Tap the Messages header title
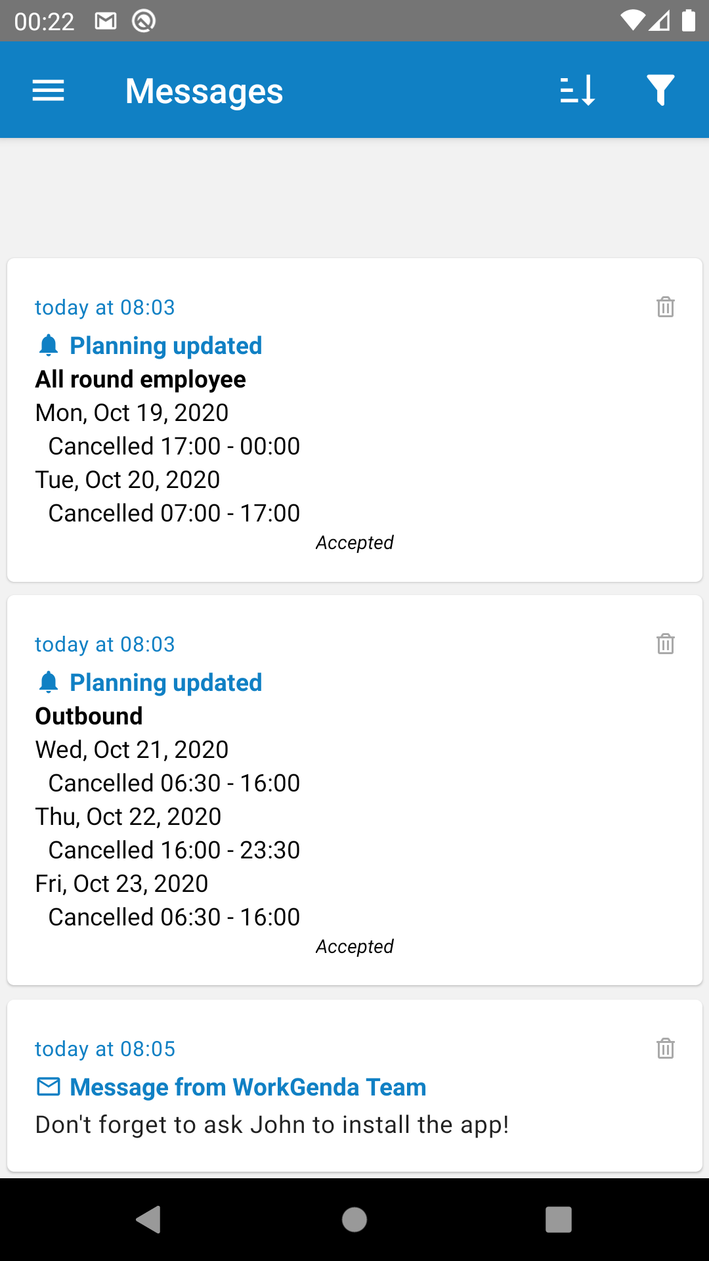 click(x=204, y=91)
